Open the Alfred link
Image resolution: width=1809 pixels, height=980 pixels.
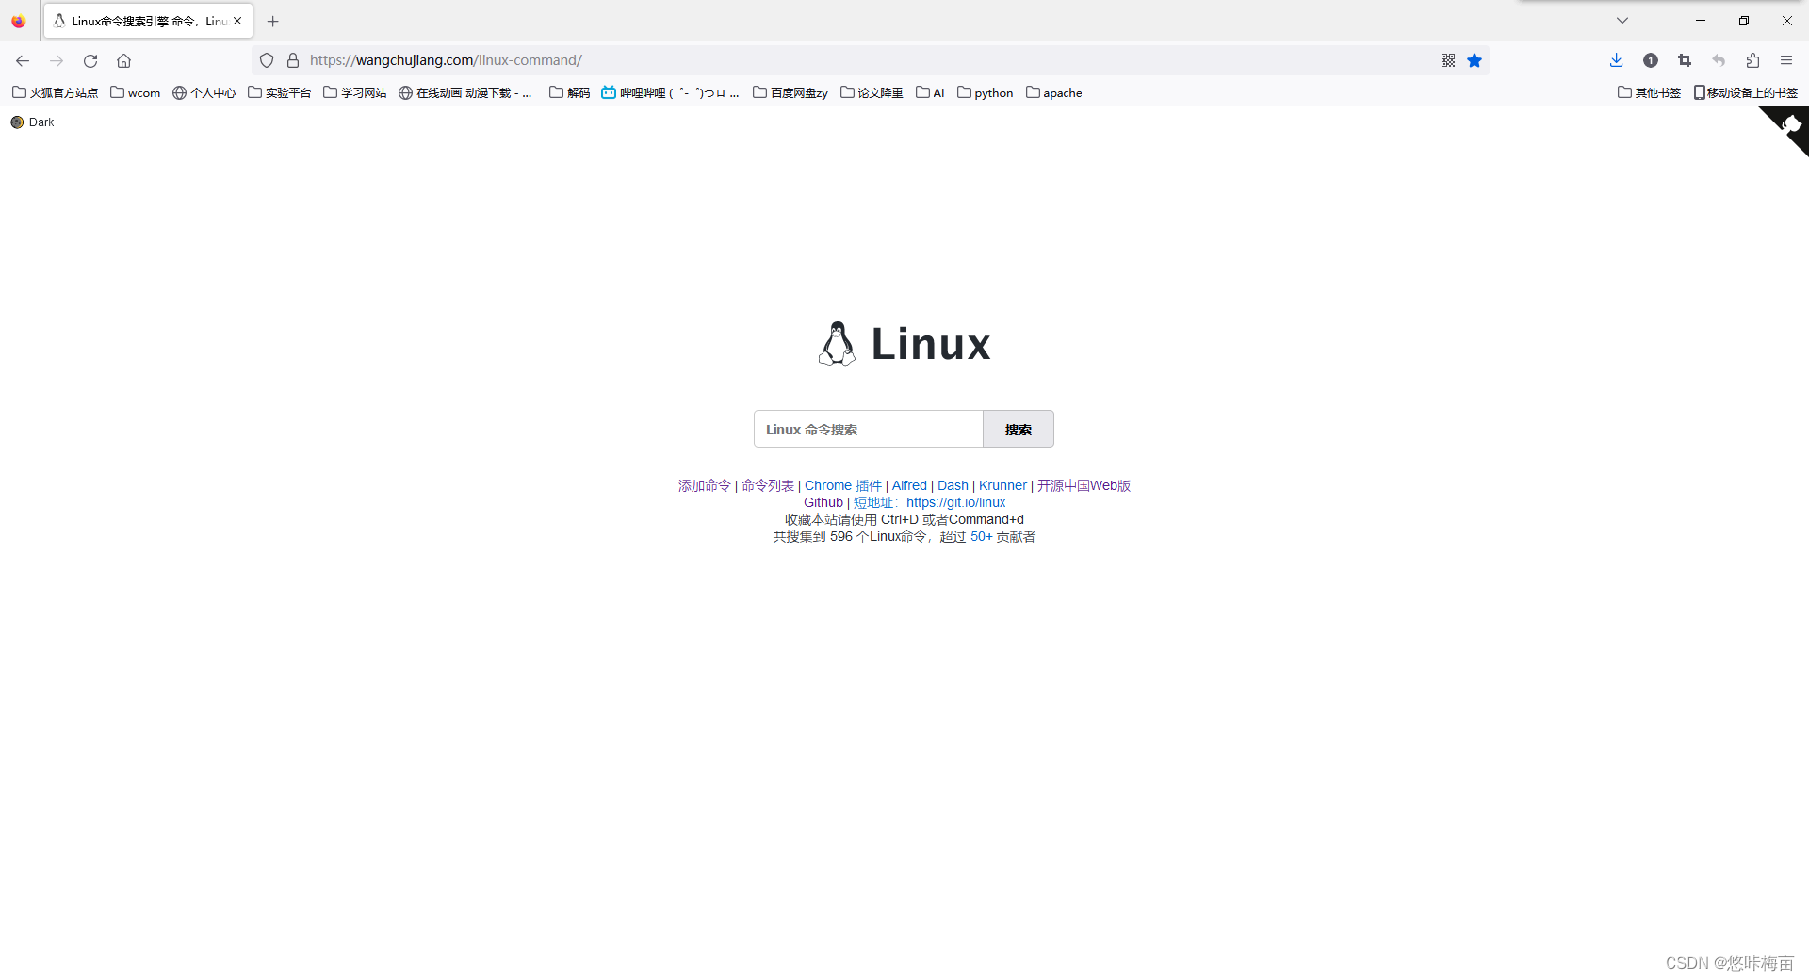909,485
